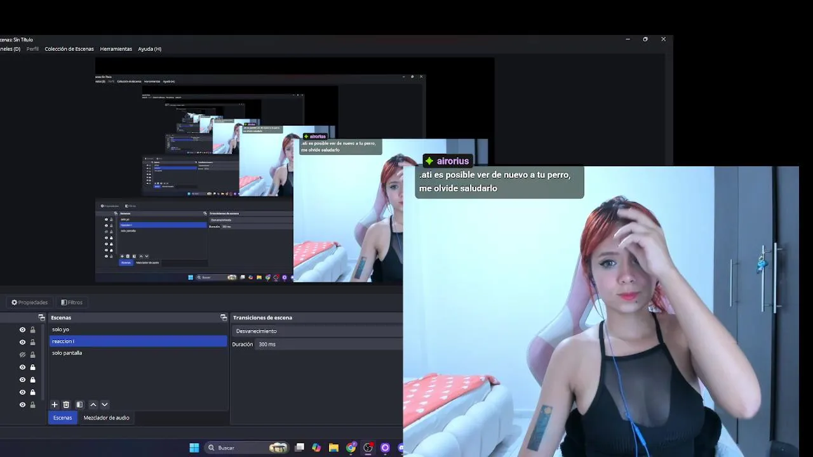
Task: Switch to Mezclador de audio tab
Action: point(106,418)
